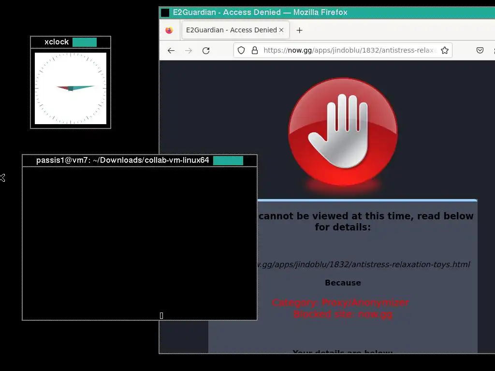Screen dimensions: 495x371
Task: Click the xclock clock face
Action: point(71,88)
